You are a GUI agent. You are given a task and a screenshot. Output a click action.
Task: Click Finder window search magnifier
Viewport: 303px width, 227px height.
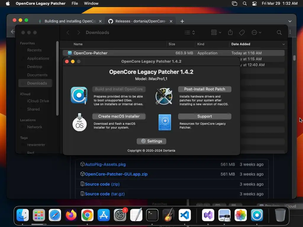pyautogui.click(x=279, y=33)
